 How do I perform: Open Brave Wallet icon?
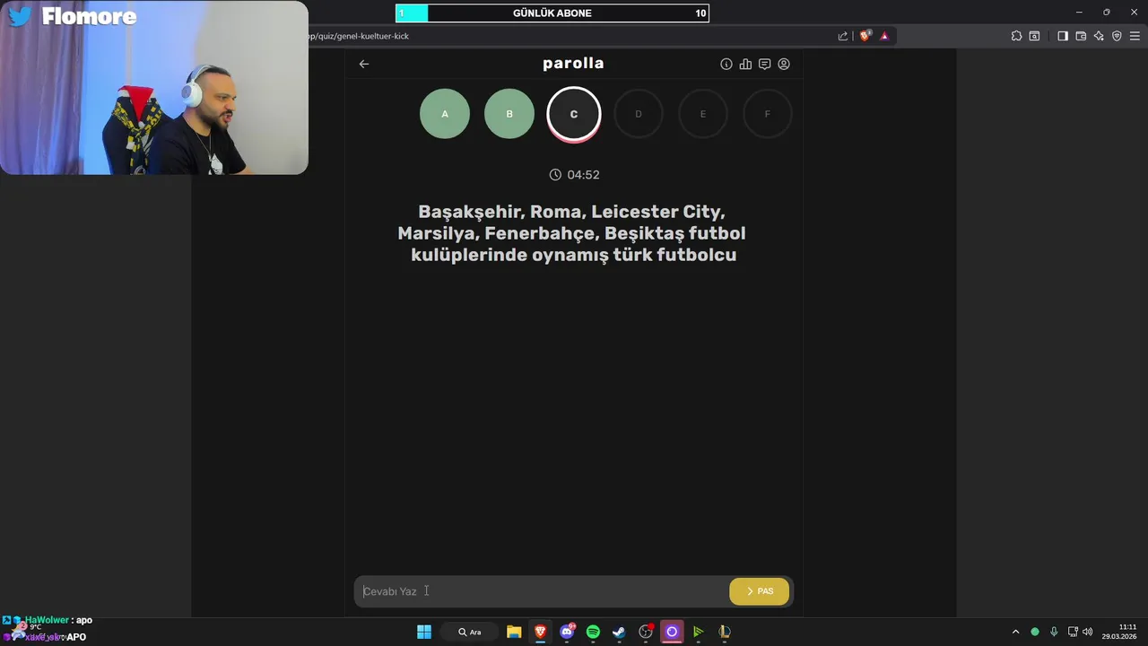click(x=1081, y=36)
